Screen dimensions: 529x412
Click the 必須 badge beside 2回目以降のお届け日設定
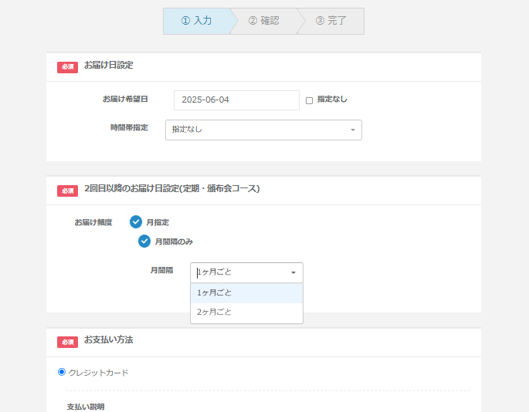pos(67,191)
